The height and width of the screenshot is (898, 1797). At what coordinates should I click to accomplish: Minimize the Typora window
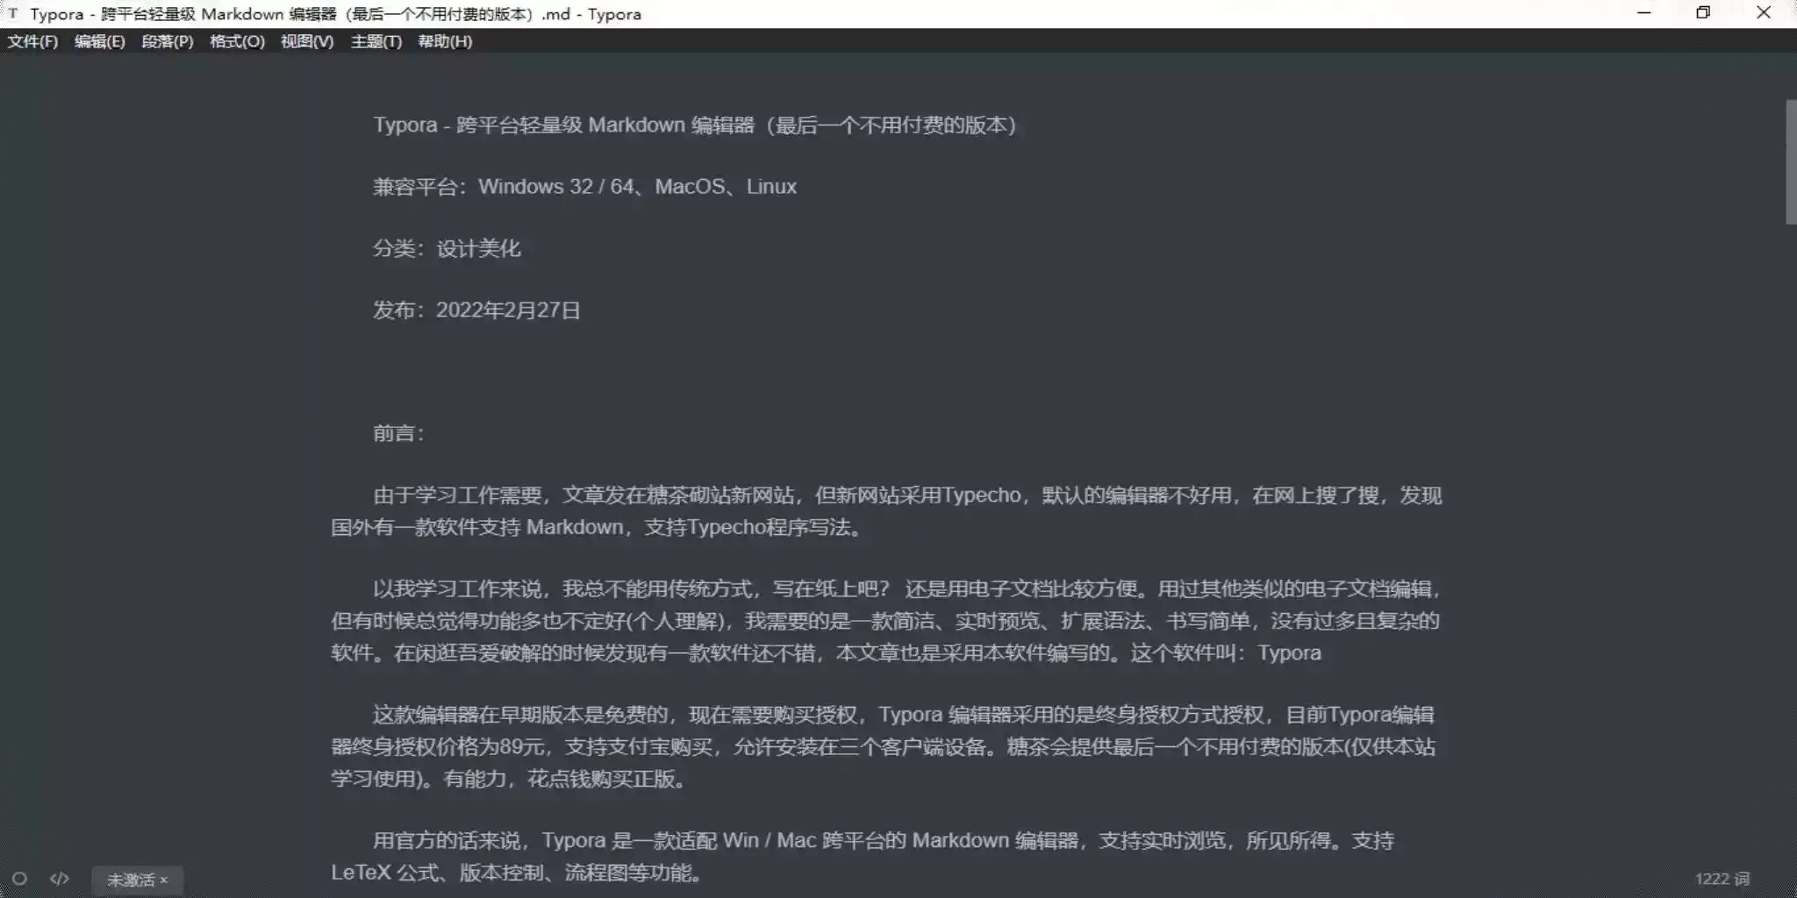[x=1644, y=13]
